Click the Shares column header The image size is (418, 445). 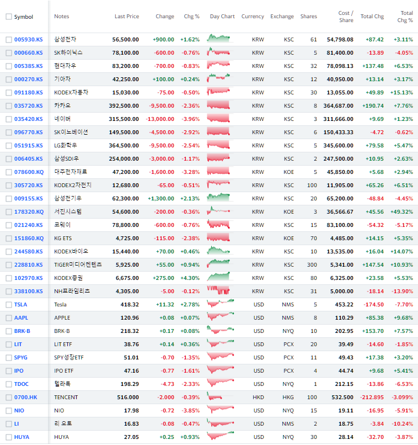309,17
